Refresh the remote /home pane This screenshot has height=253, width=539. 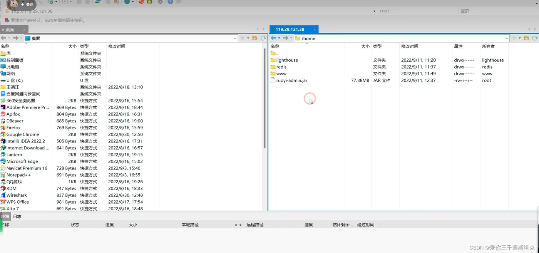coord(535,38)
